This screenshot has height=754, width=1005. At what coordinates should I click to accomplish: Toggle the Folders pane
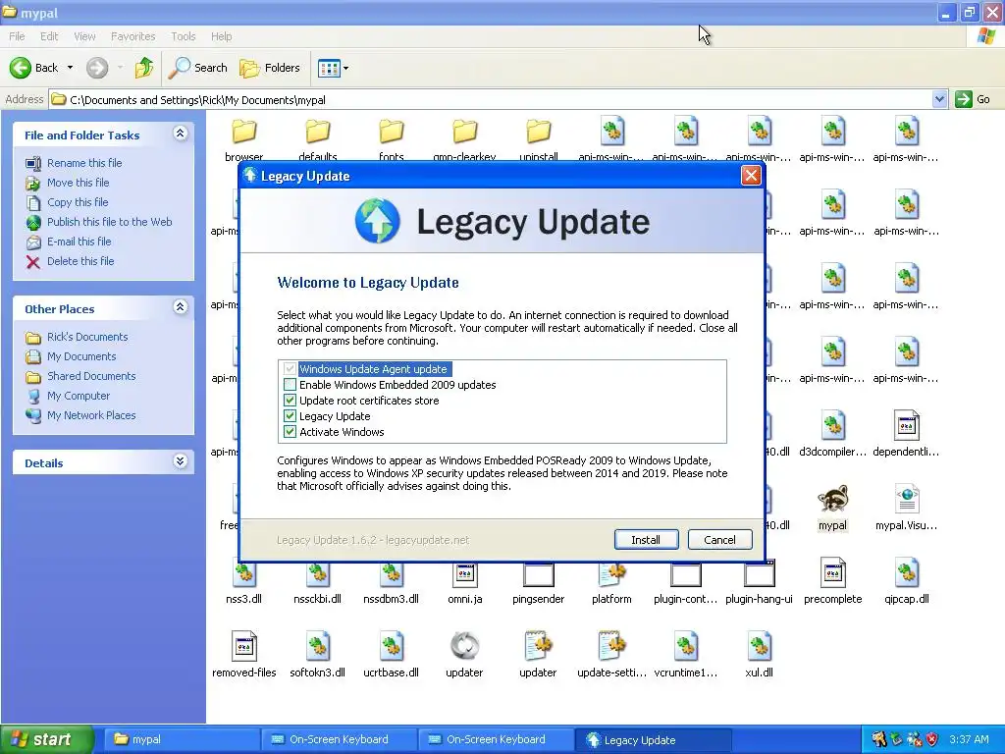(x=270, y=68)
